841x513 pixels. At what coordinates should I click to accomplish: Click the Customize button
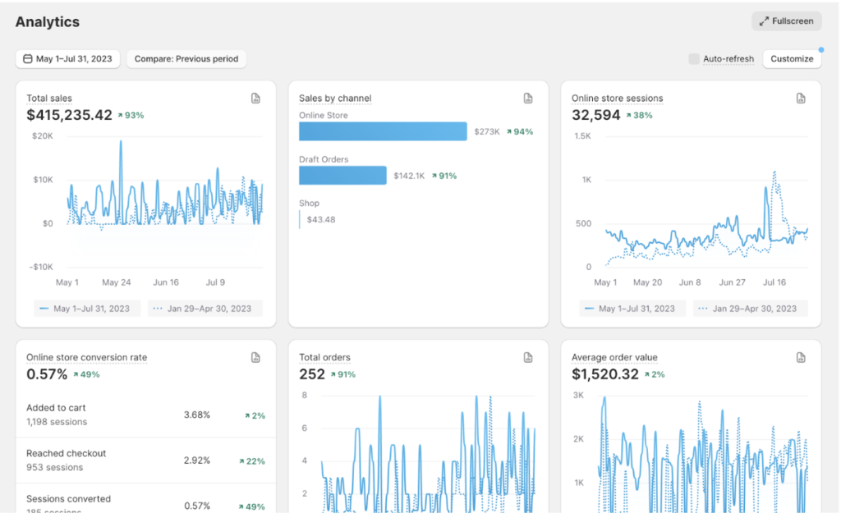click(x=792, y=59)
